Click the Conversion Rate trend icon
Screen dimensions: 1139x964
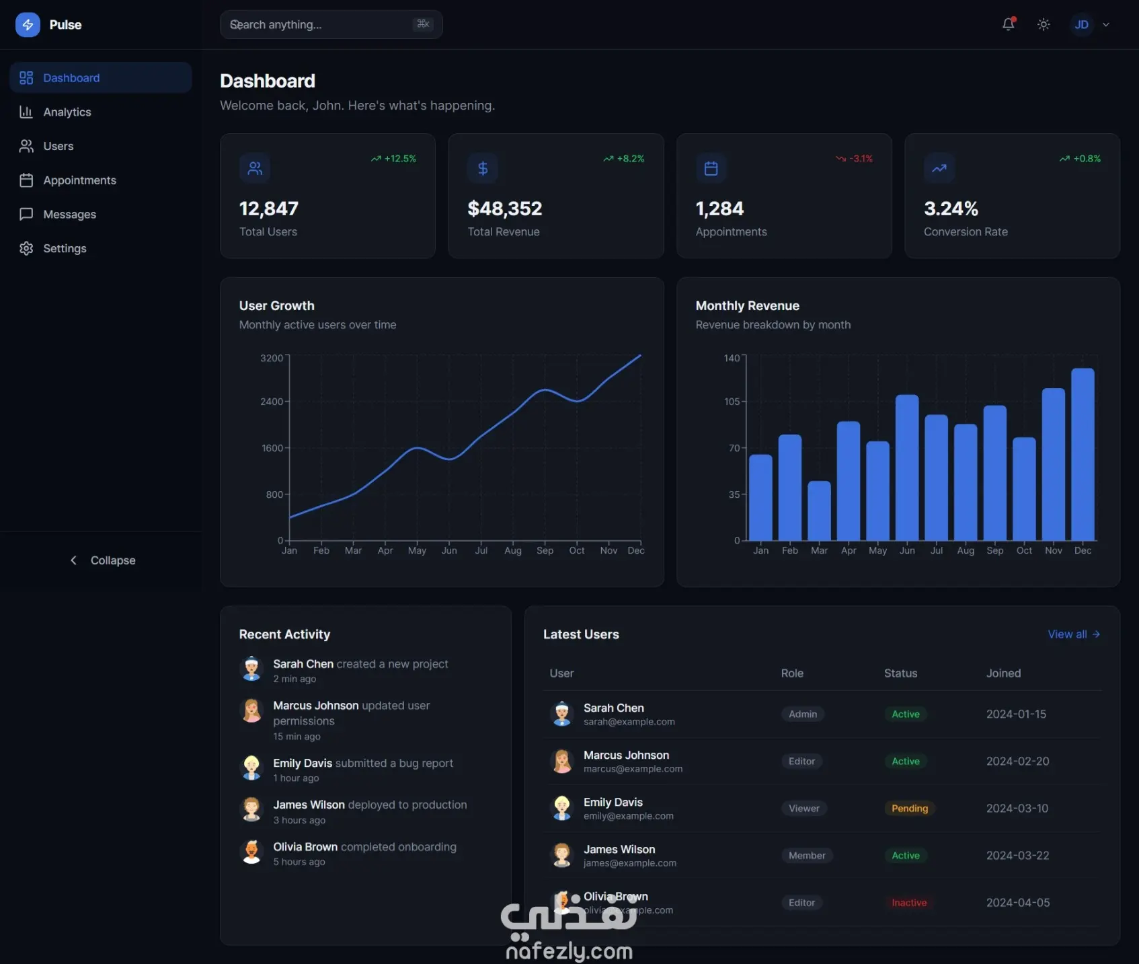[939, 168]
